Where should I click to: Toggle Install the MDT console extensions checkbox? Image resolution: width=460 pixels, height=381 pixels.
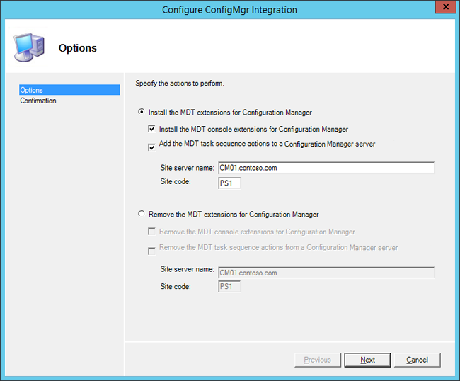point(151,130)
